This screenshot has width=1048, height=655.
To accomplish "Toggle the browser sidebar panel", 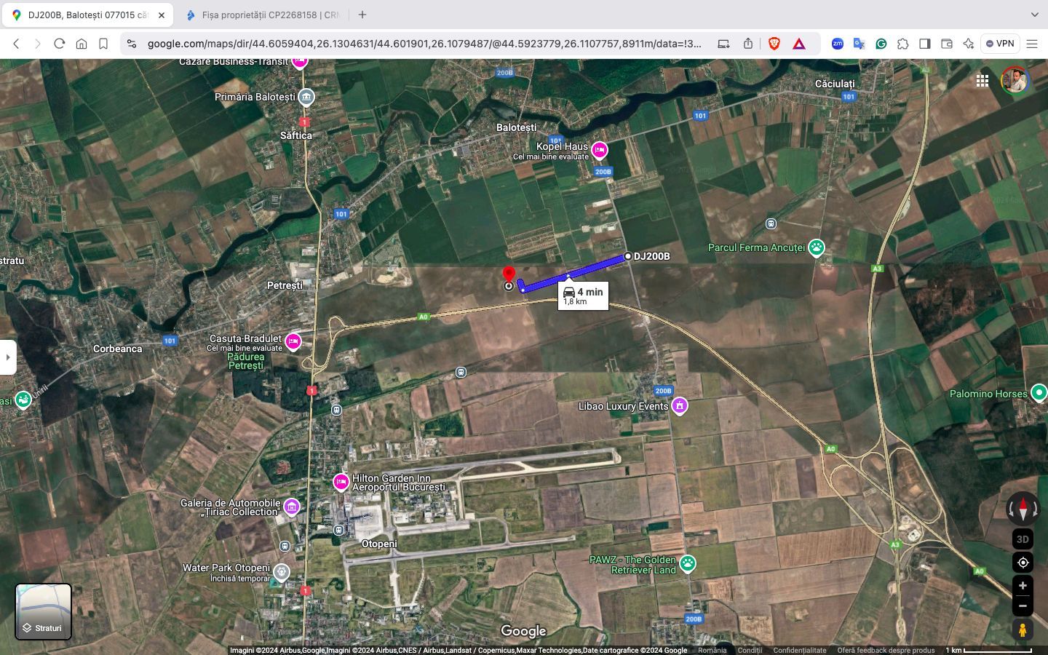I will click(x=925, y=44).
